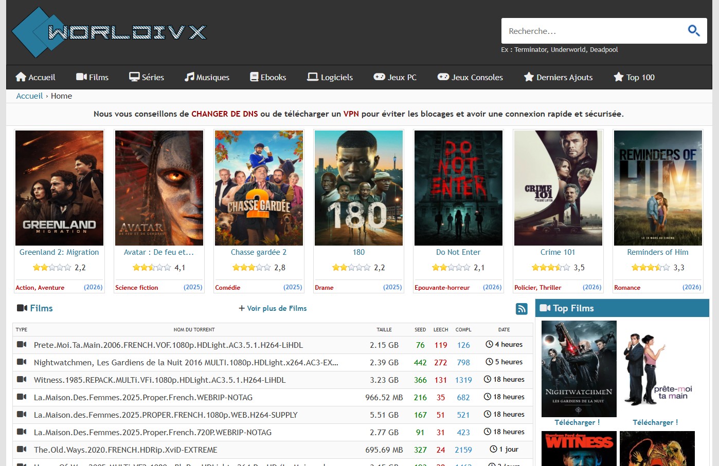The width and height of the screenshot is (719, 466).
Task: Click camera icon in Witness.1985 torrent row
Action: (x=22, y=379)
